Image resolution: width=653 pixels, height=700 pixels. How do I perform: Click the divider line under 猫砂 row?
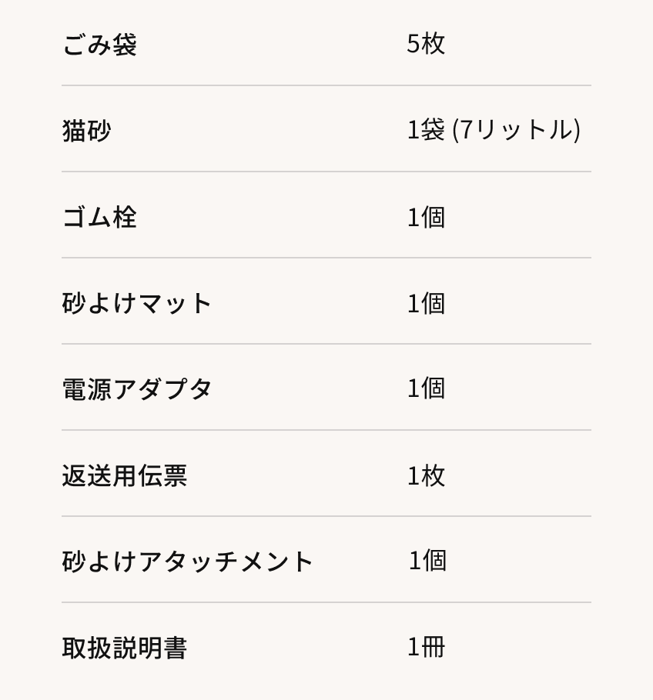(326, 172)
